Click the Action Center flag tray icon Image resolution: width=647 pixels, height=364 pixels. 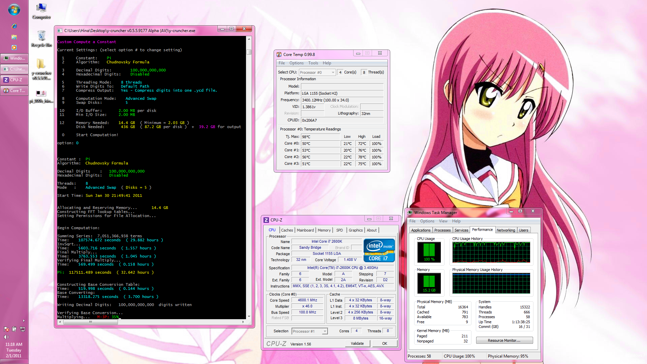[6, 329]
